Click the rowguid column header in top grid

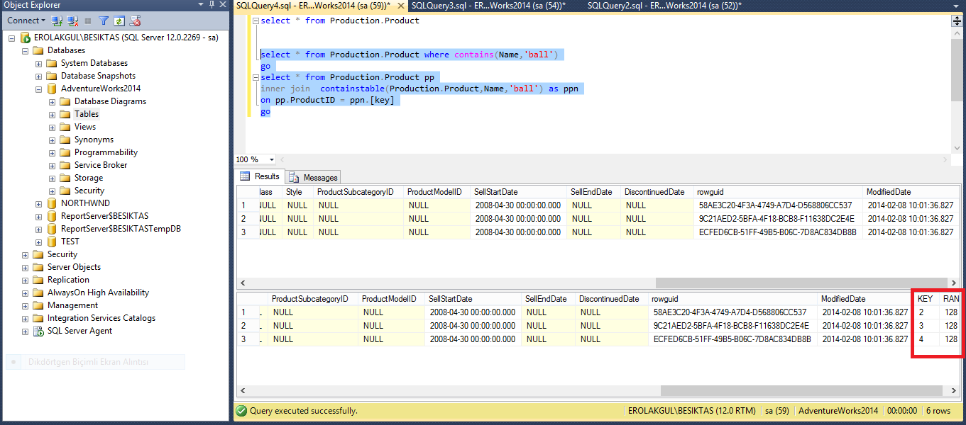pos(710,192)
